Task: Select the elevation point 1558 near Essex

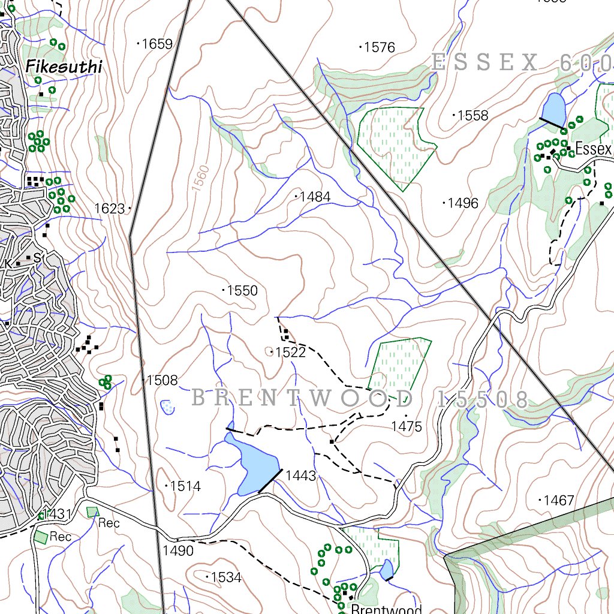Action: [x=454, y=115]
